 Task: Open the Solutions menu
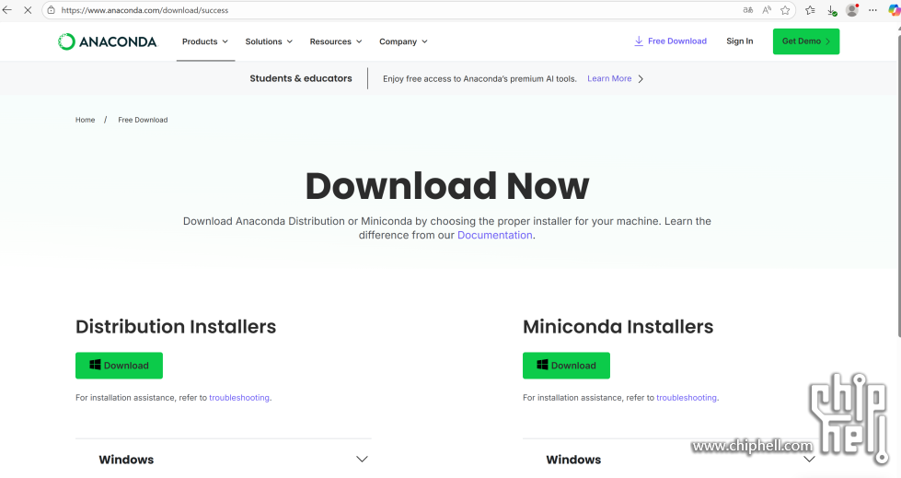point(269,41)
